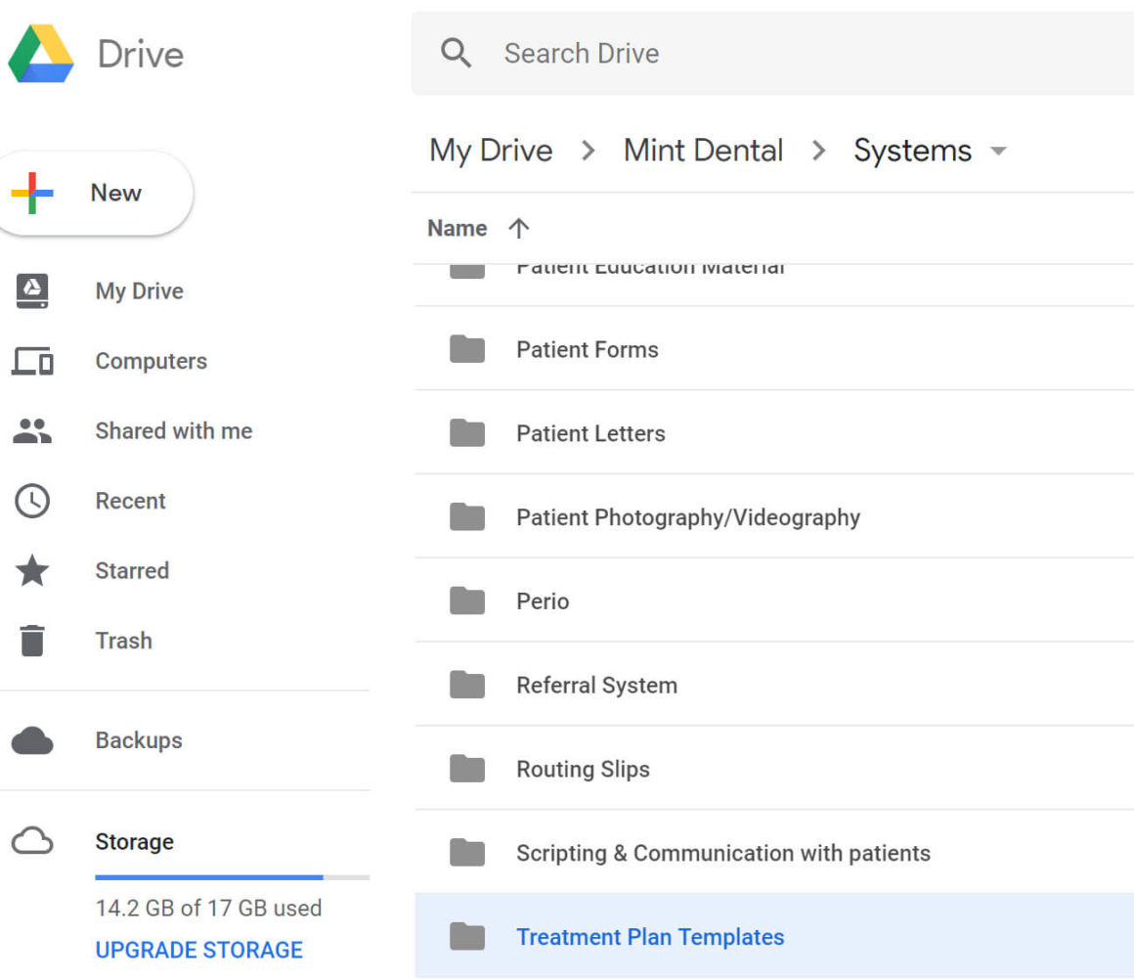Click the Computers sidebar icon
This screenshot has width=1134, height=979.
click(x=33, y=361)
